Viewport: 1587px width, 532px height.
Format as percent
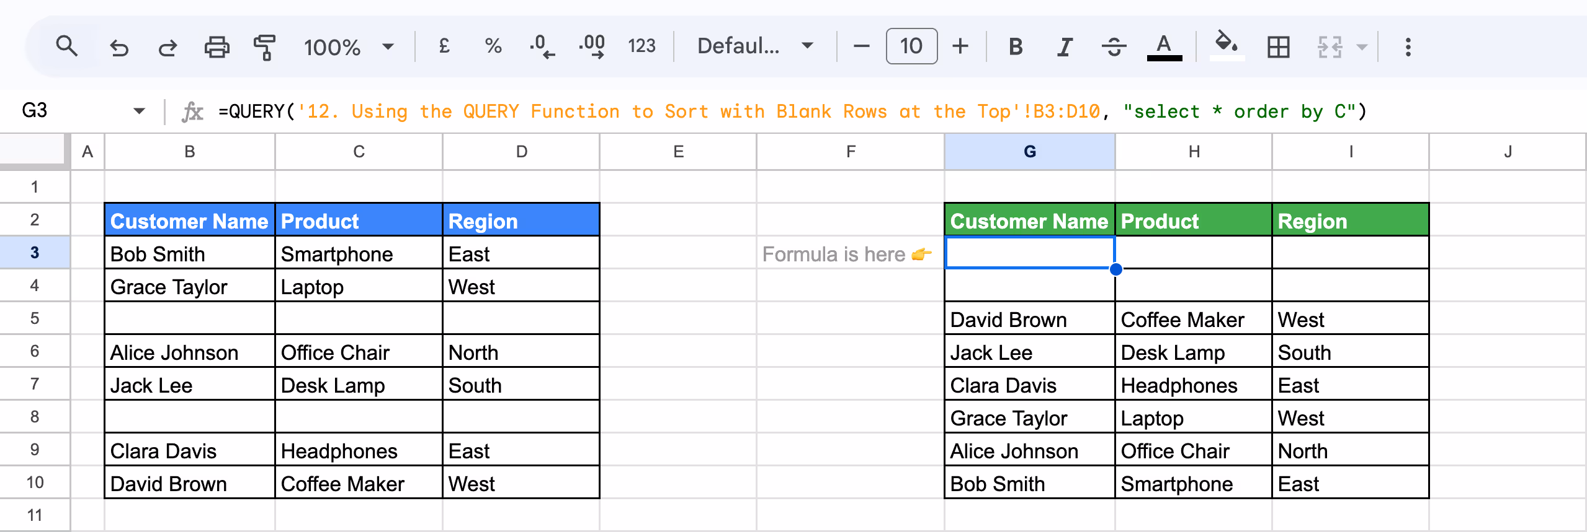pos(493,46)
